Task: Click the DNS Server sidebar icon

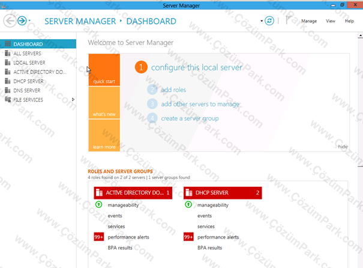Action: tap(8, 90)
